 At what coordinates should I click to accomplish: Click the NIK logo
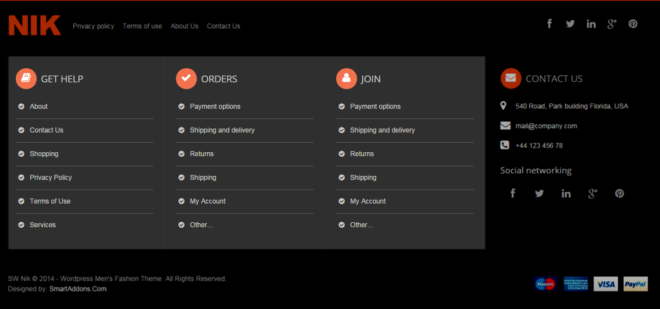coord(35,26)
